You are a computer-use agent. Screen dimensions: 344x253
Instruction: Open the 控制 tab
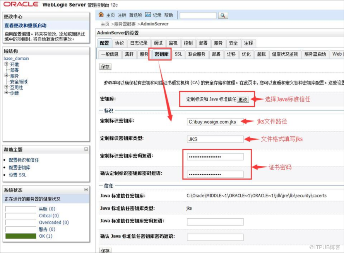pos(188,43)
